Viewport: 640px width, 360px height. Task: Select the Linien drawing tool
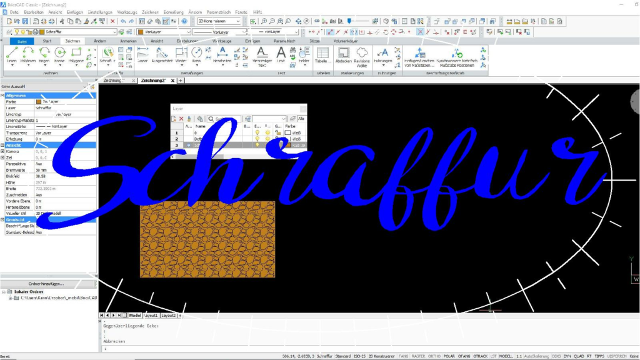(11, 56)
